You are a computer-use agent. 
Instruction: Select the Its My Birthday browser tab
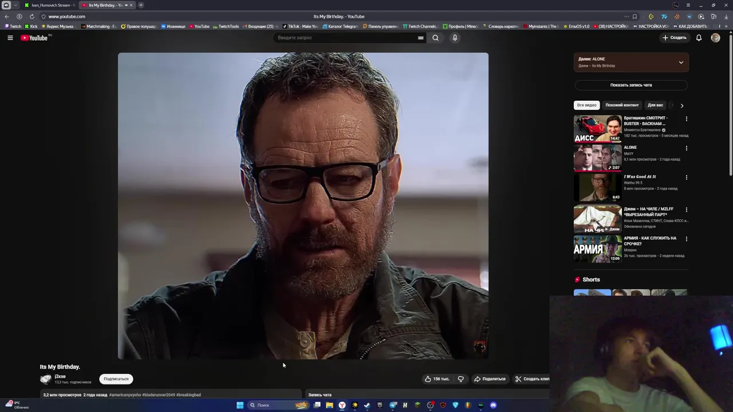tap(103, 5)
